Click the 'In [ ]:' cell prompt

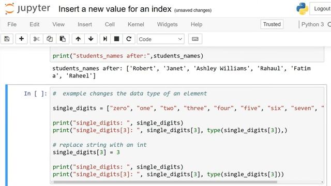click(36, 94)
